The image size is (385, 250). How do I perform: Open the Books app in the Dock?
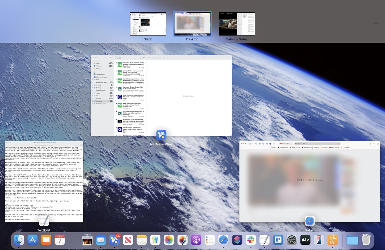click(46, 240)
